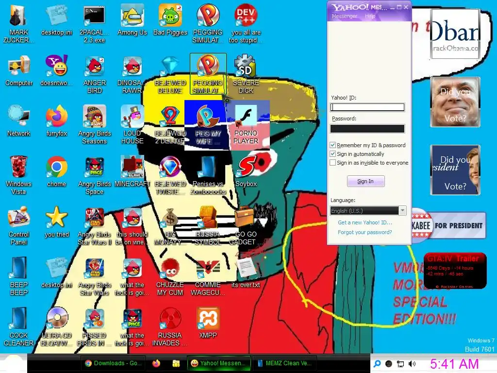This screenshot has height=373, width=497.
Task: Open the Computer icon
Action: [19, 71]
